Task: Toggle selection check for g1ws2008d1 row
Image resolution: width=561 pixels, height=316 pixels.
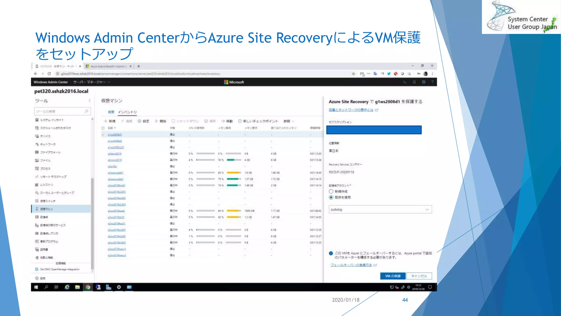Action: [103, 134]
